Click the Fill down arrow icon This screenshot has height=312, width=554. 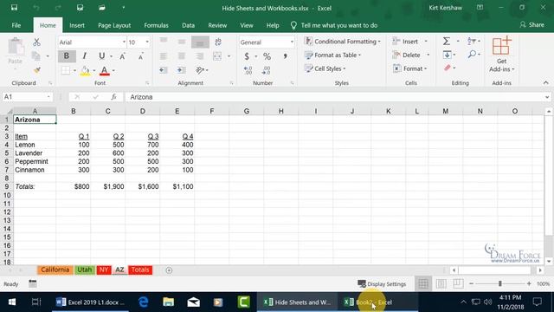pos(447,55)
